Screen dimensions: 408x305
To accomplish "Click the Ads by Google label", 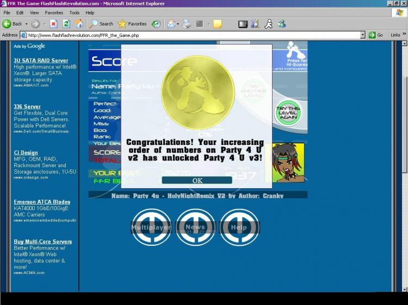I will click(29, 46).
